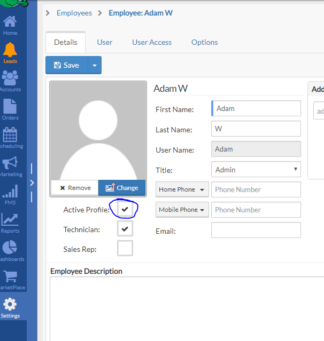
Task: Enable the Sales Rep checkbox
Action: click(125, 248)
